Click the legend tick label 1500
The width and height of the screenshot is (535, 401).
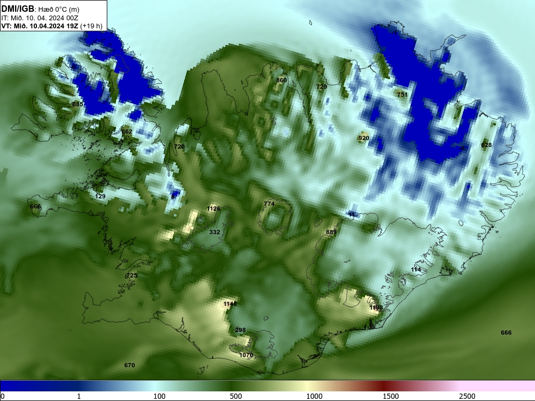tap(391, 396)
